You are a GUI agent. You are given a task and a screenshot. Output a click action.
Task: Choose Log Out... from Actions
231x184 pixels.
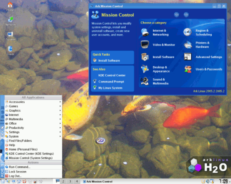point(33,176)
